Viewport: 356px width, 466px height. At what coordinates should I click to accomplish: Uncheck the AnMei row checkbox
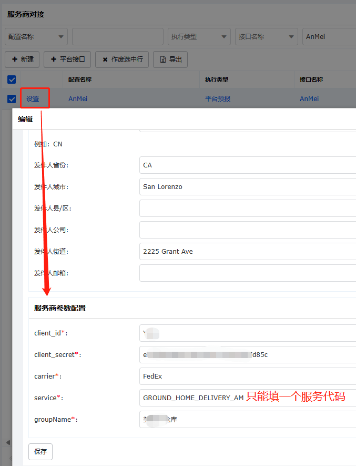[12, 98]
